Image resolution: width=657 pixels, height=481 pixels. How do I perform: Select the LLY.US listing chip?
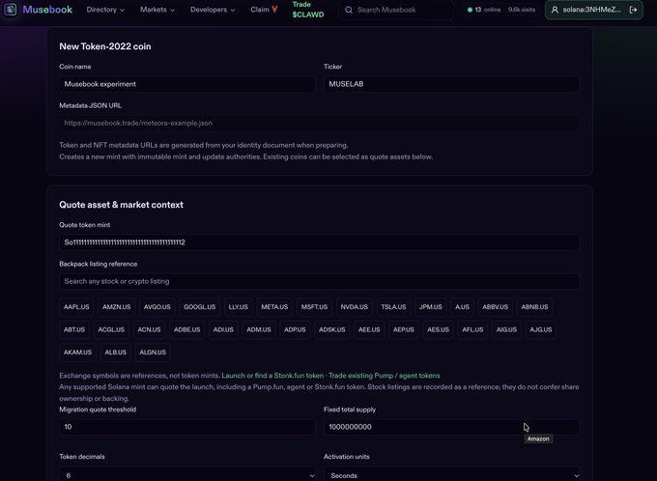tap(238, 307)
